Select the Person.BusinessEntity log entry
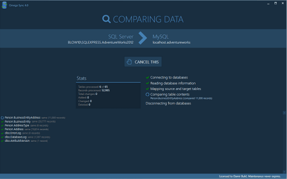287x179 pixels. coord(28,121)
